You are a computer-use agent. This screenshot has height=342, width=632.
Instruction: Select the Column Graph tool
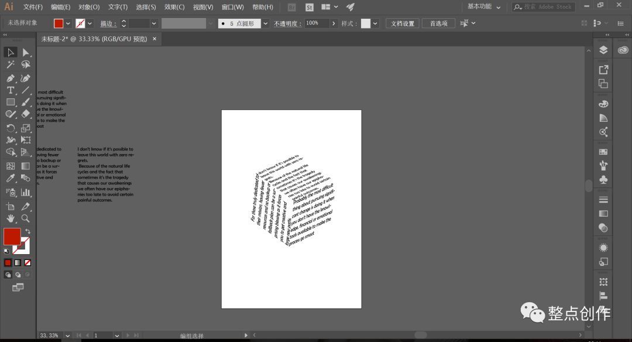point(25,192)
